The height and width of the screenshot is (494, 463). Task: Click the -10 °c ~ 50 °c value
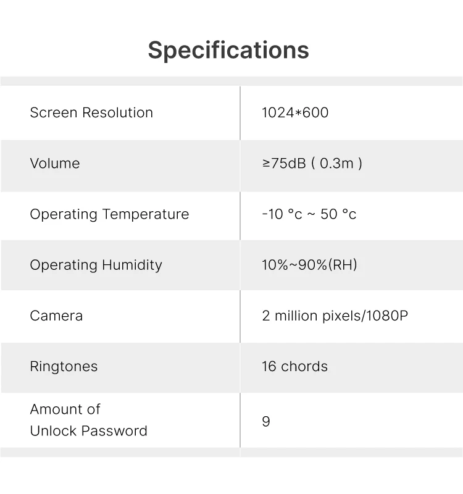coord(309,214)
